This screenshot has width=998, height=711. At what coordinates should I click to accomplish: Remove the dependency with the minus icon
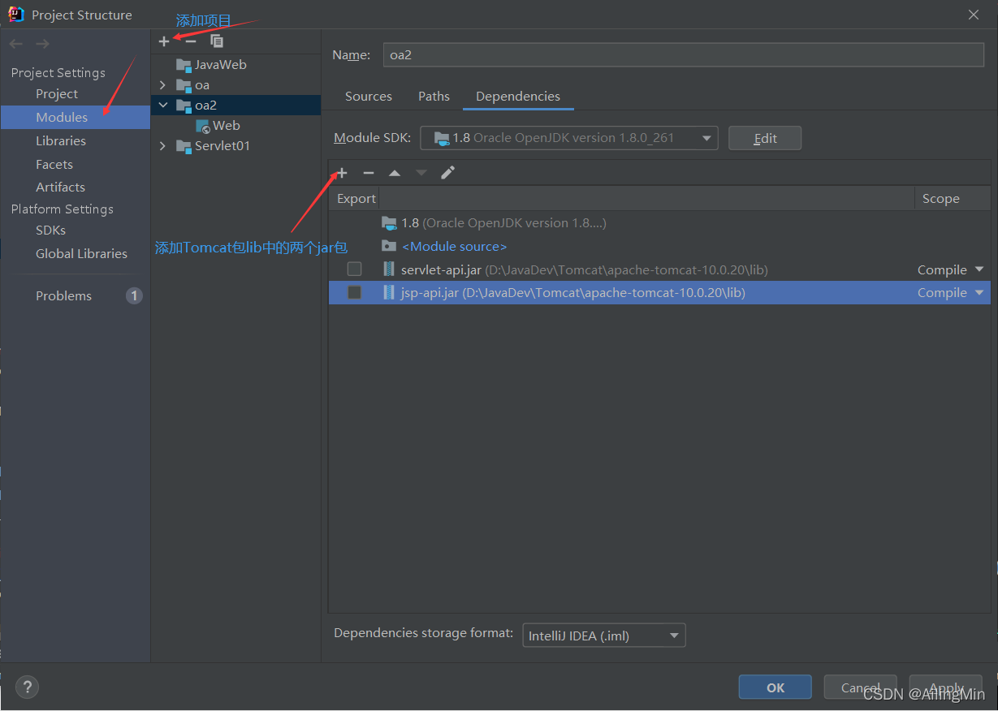coord(368,173)
